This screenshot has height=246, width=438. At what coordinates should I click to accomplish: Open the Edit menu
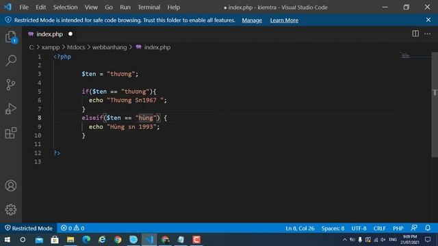[40, 8]
